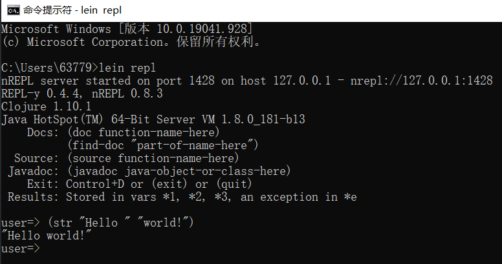Click the window title "lein repl"

pyautogui.click(x=101, y=10)
